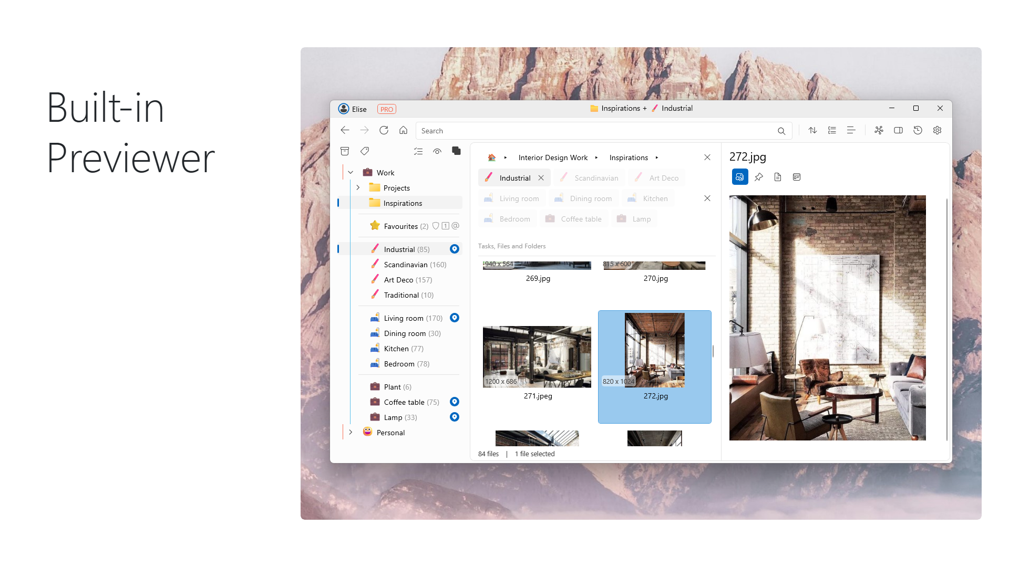
Task: Click the pin icon in the preview pane
Action: tap(759, 177)
